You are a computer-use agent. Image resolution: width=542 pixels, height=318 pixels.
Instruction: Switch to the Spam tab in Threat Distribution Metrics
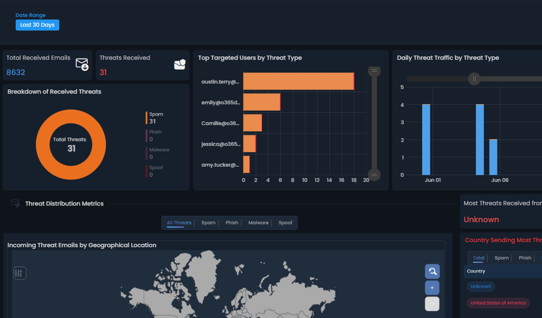tap(208, 222)
